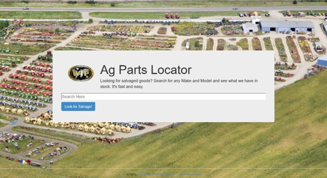This screenshot has width=327, height=178.
Task: Open the second blue footer link
Action: 190,174
